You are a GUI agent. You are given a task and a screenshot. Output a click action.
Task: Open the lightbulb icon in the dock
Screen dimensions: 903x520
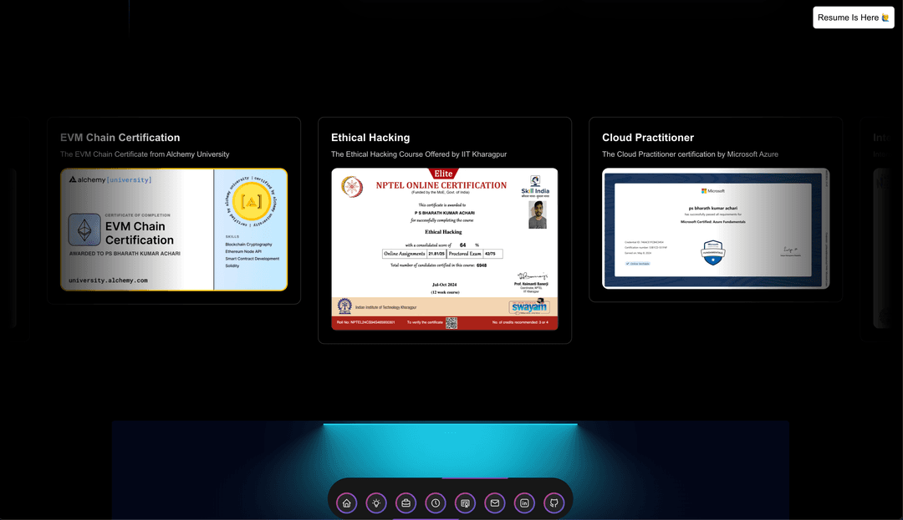376,503
